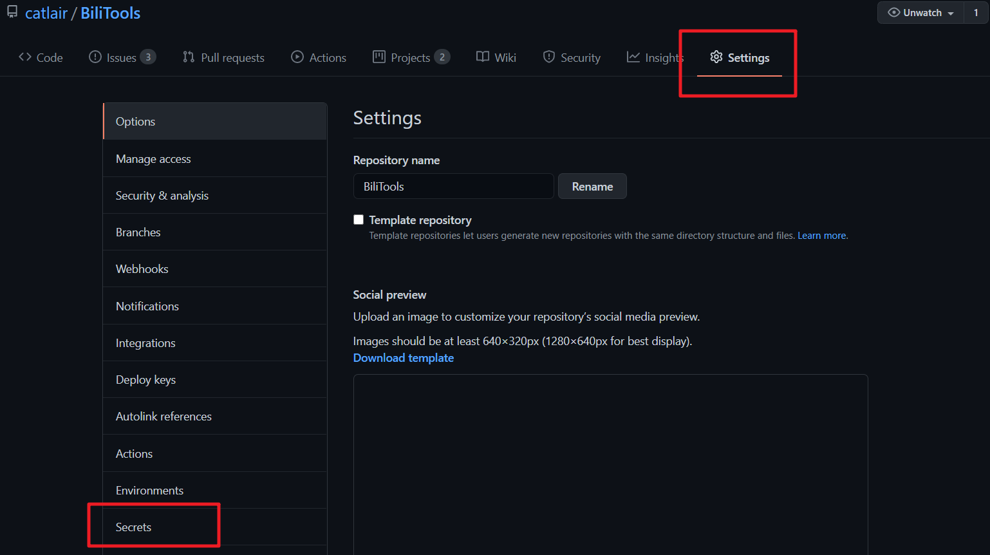This screenshot has width=990, height=555.
Task: Click the social preview image area
Action: [x=610, y=464]
